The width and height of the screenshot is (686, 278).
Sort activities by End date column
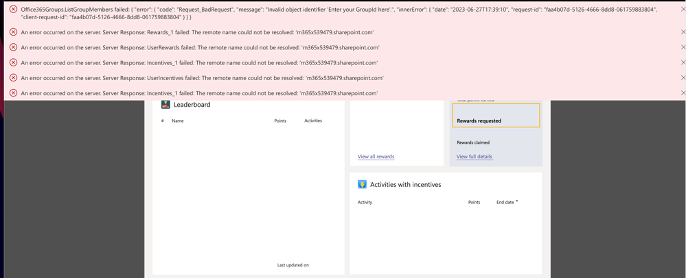coord(507,202)
